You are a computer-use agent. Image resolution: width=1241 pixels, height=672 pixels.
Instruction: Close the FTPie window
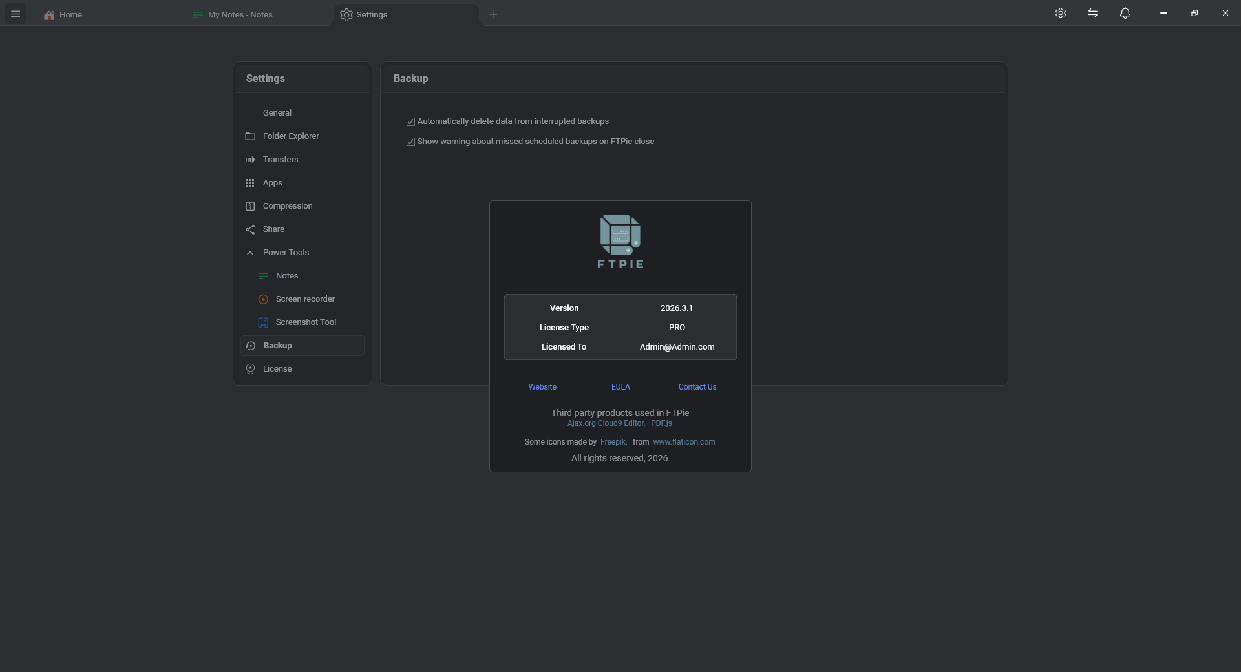[1225, 13]
